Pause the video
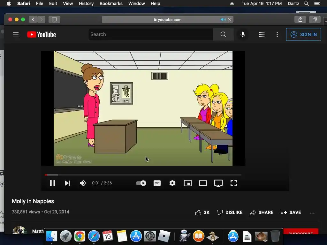The height and width of the screenshot is (245, 327). tap(52, 183)
